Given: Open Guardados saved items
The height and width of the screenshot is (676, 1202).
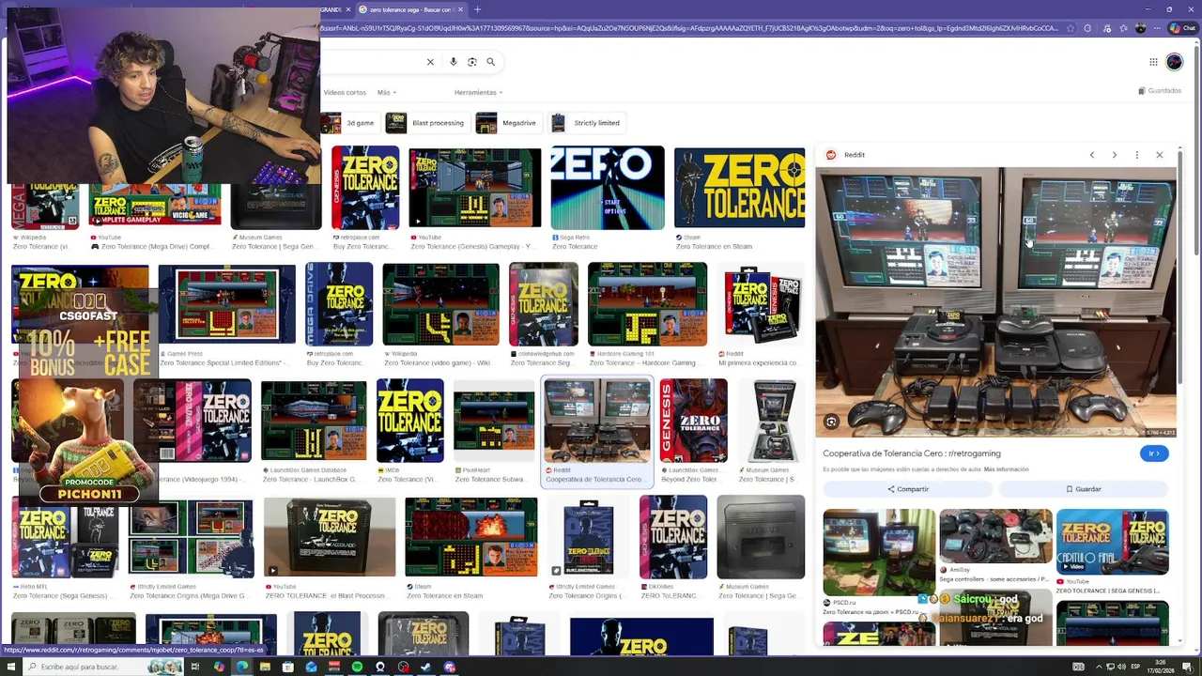Looking at the screenshot, I should 1160,91.
